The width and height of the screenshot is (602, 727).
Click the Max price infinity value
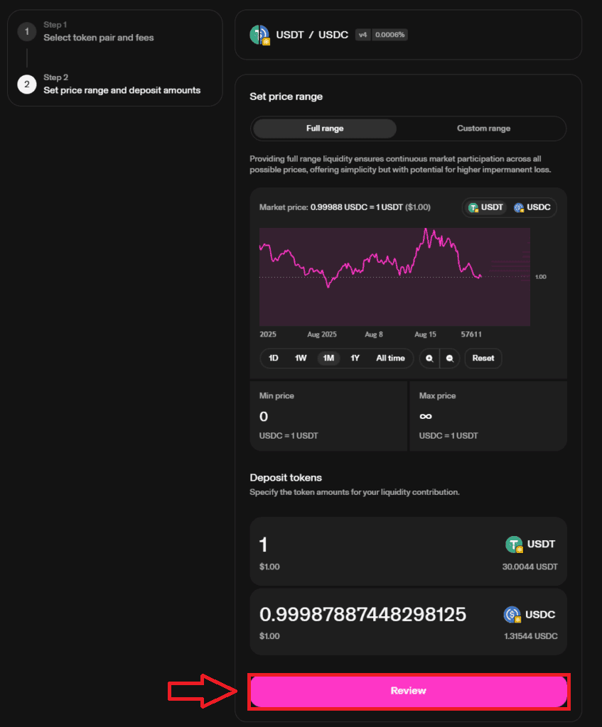click(x=426, y=416)
